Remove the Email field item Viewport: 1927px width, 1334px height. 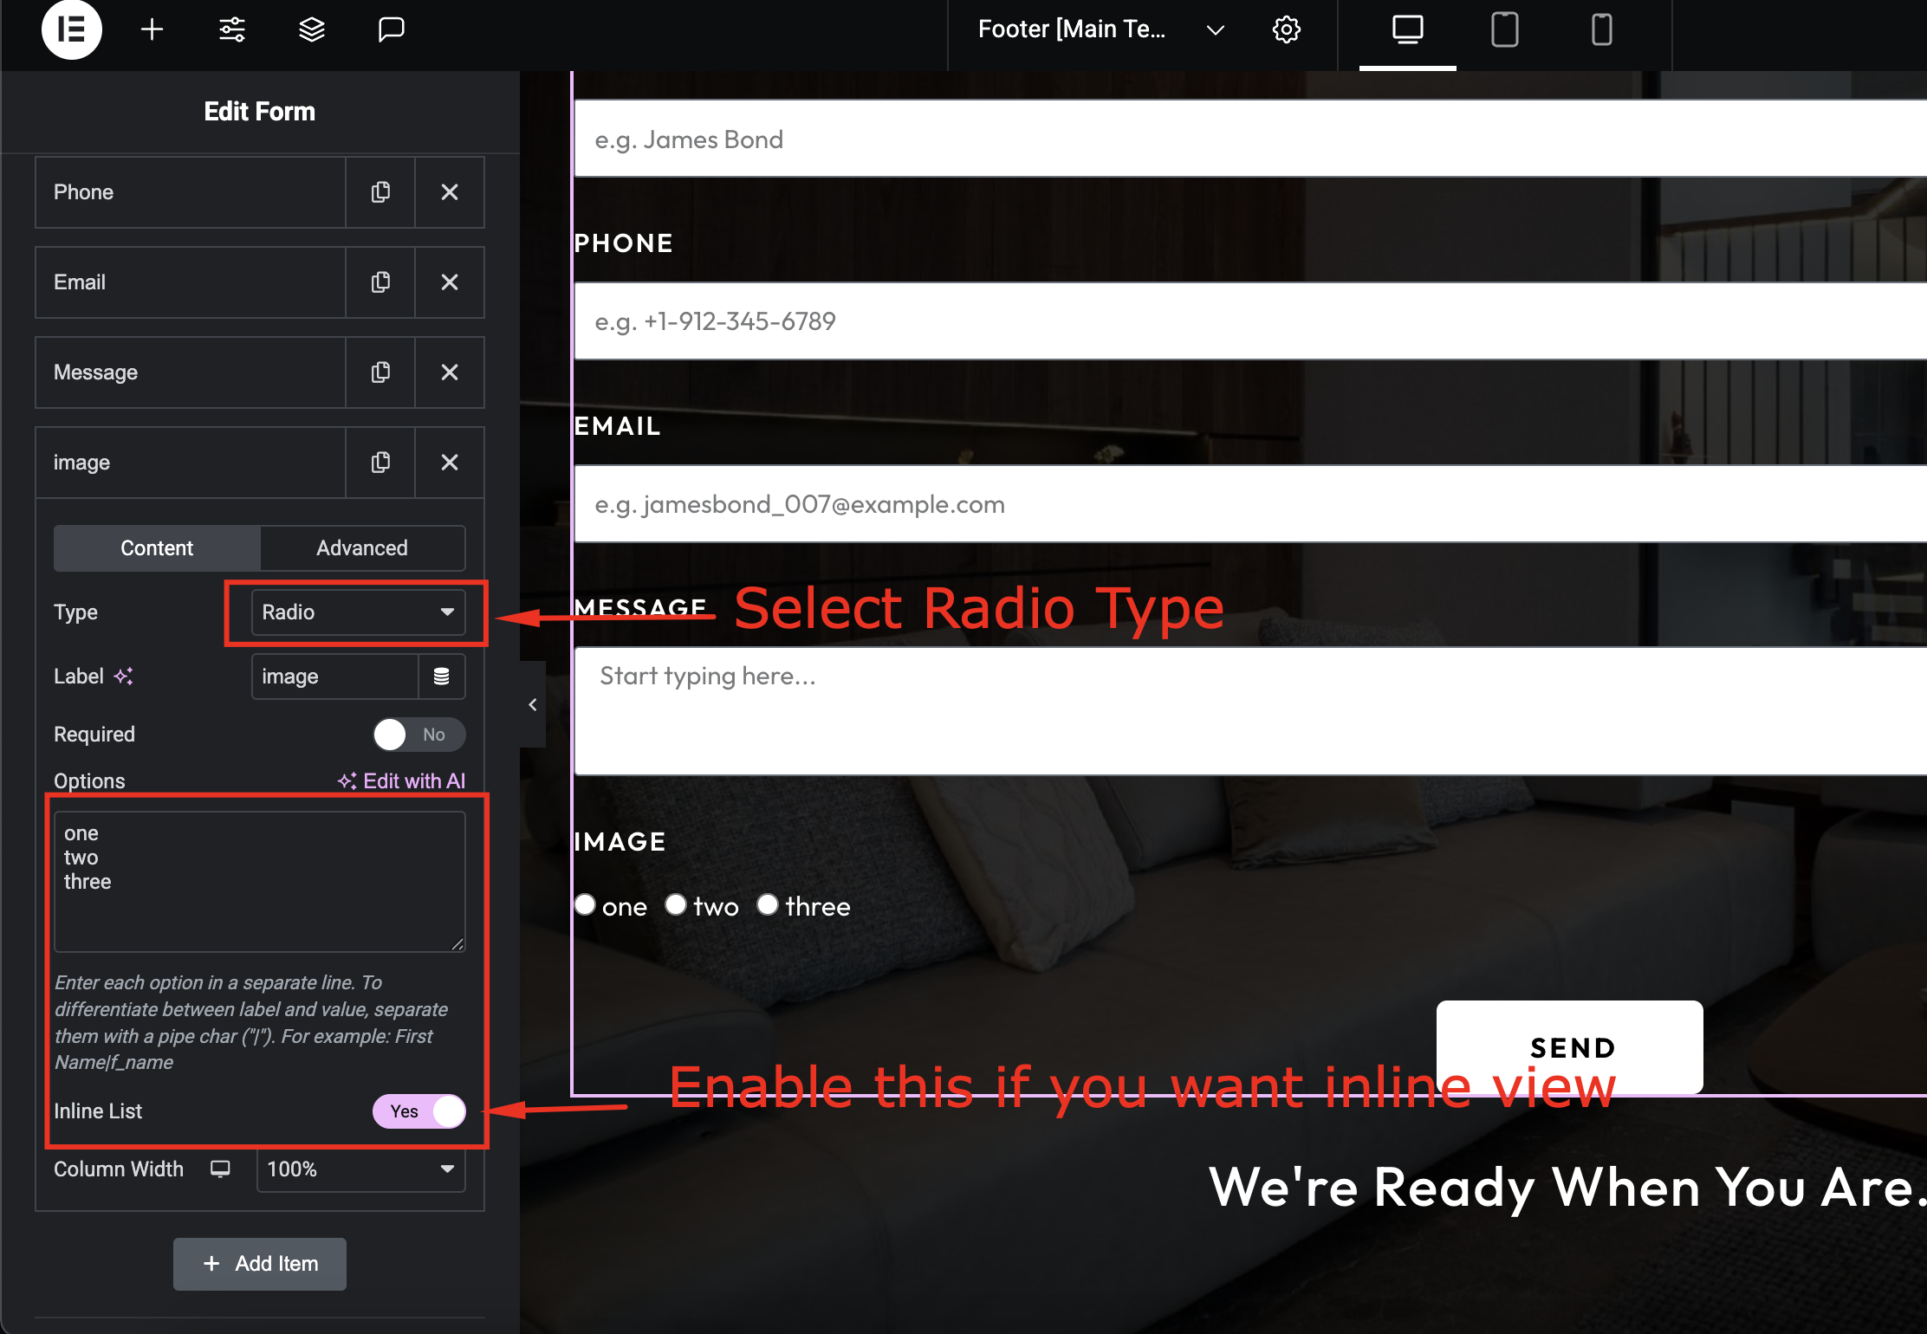449,282
